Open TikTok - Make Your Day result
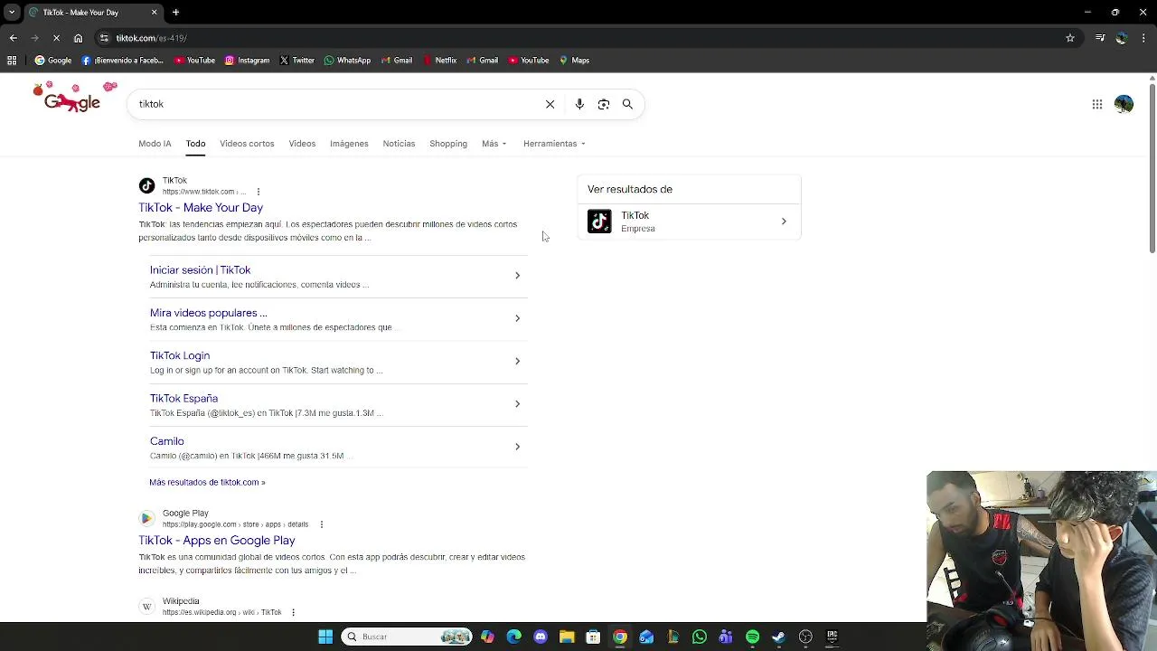 [201, 208]
